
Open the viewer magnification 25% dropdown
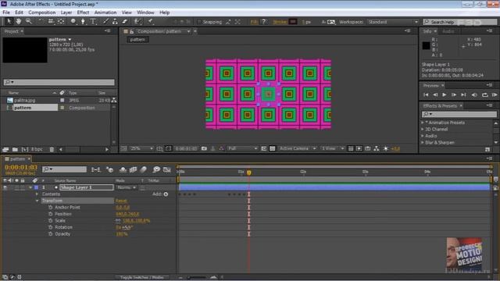[141, 148]
